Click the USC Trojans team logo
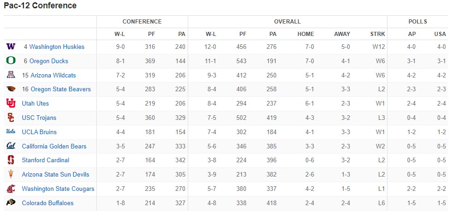 pos(11,118)
